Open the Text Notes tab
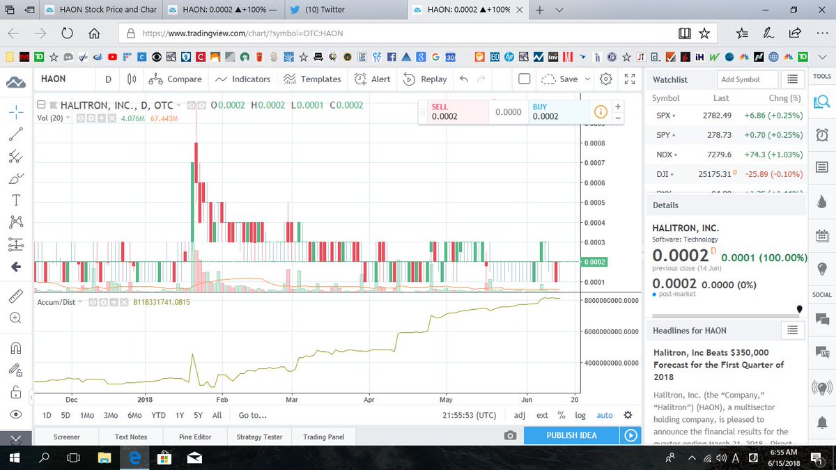Viewport: 836px width, 470px height. tap(131, 437)
